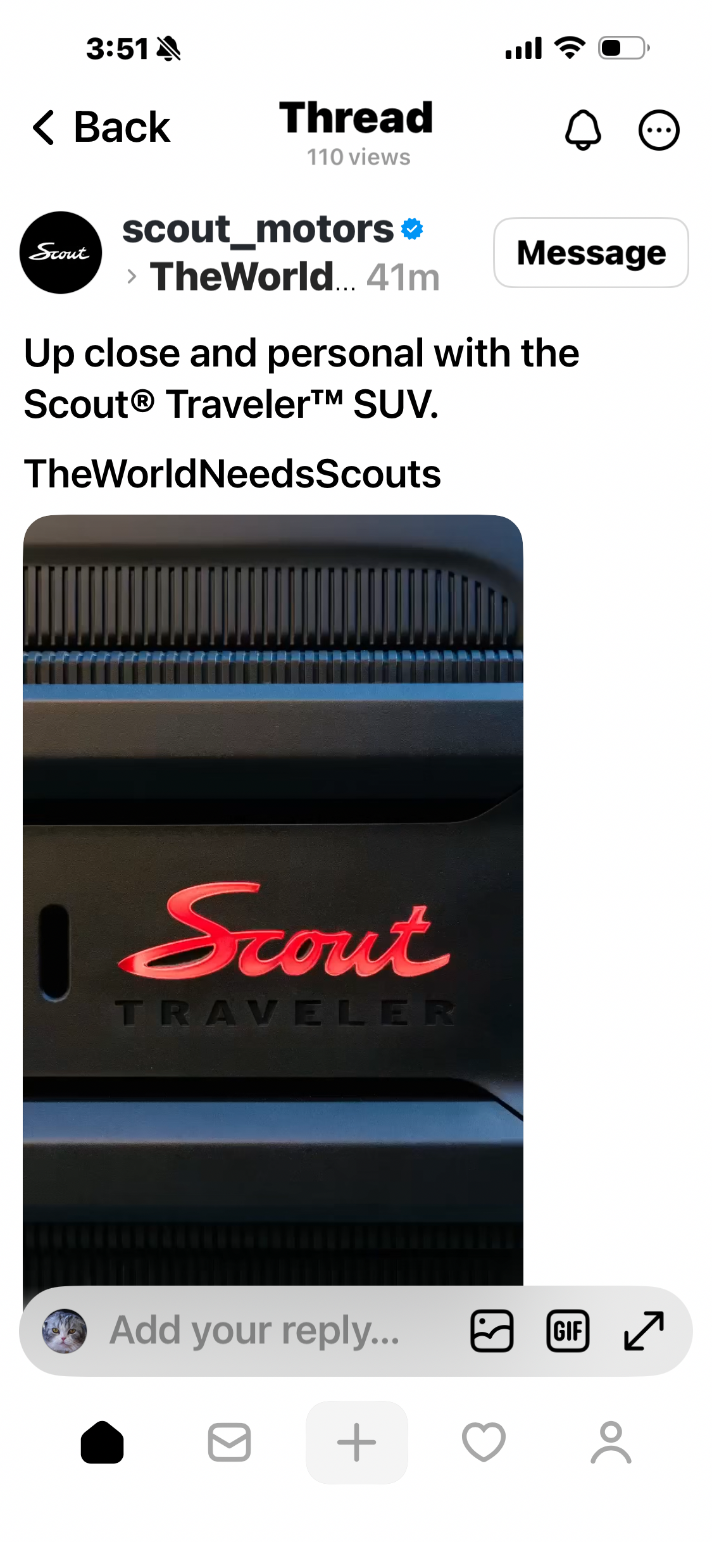
Task: Go to the profile tab
Action: click(x=611, y=1443)
